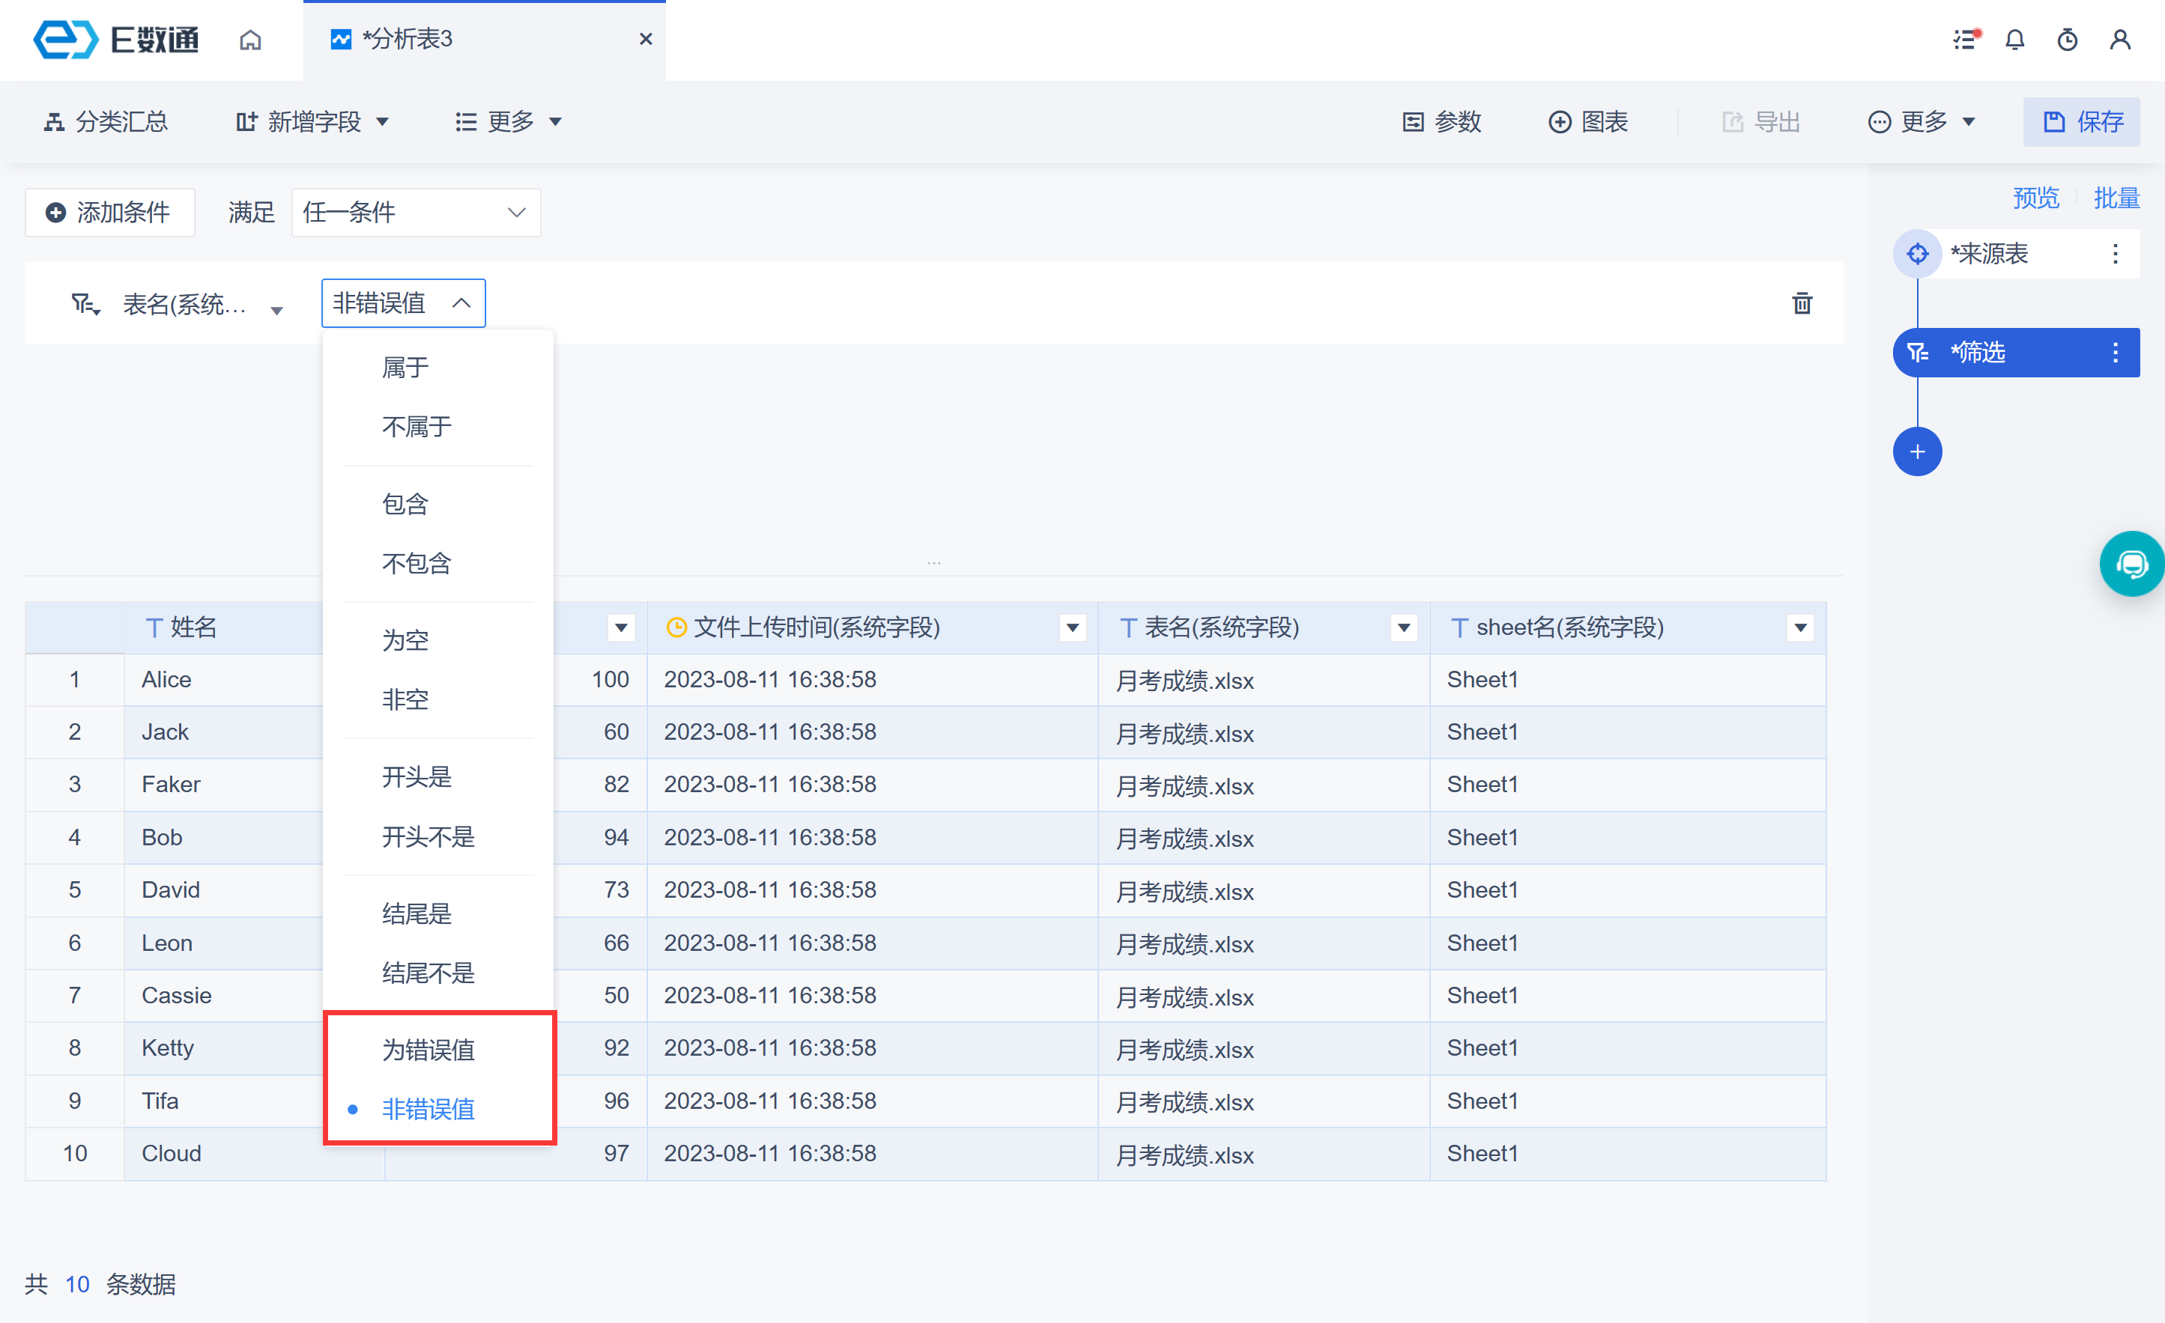Open the task list icon

[x=1965, y=40]
